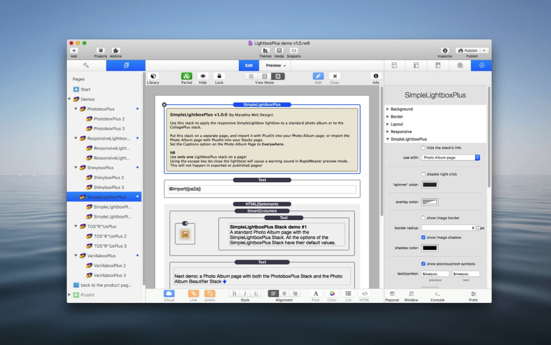
Task: Click the List icon
Action: point(348,294)
